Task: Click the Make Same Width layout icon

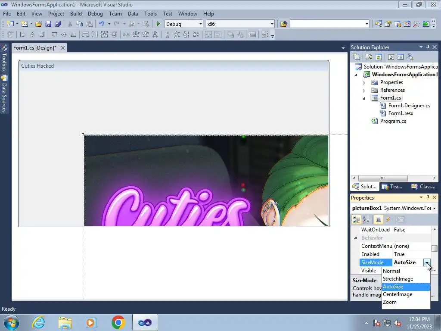Action: 85,34
